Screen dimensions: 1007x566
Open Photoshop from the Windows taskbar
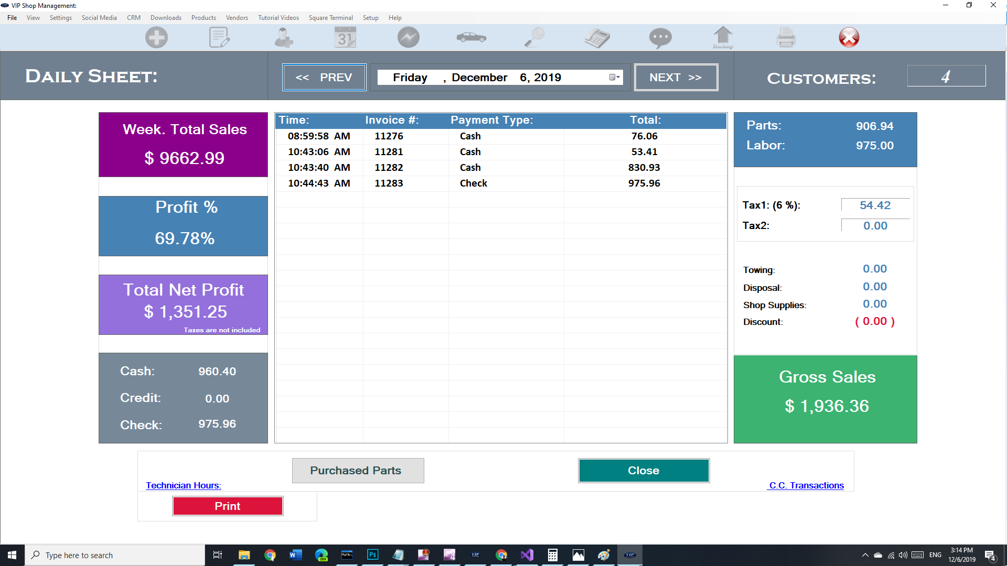[x=372, y=555]
